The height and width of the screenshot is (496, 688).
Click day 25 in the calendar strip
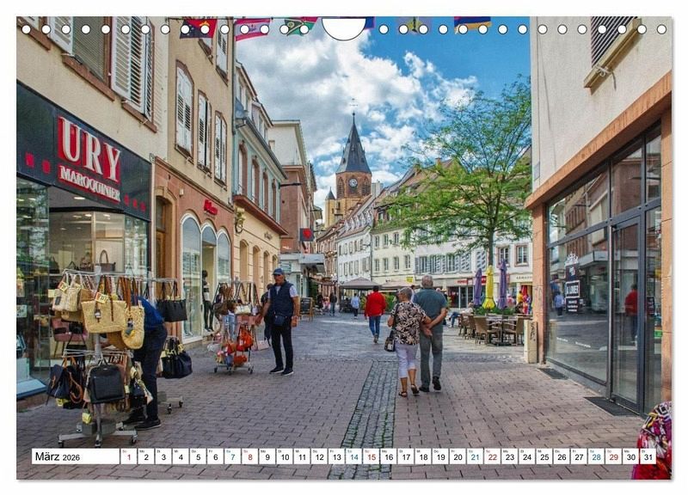point(544,456)
